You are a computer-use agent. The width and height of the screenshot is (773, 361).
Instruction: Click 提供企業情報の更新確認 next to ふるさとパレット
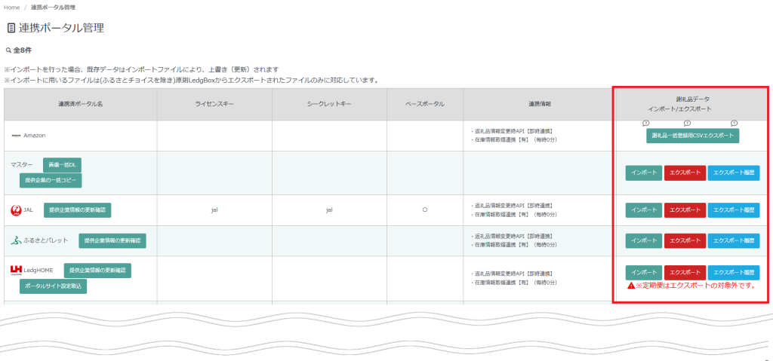coord(112,240)
